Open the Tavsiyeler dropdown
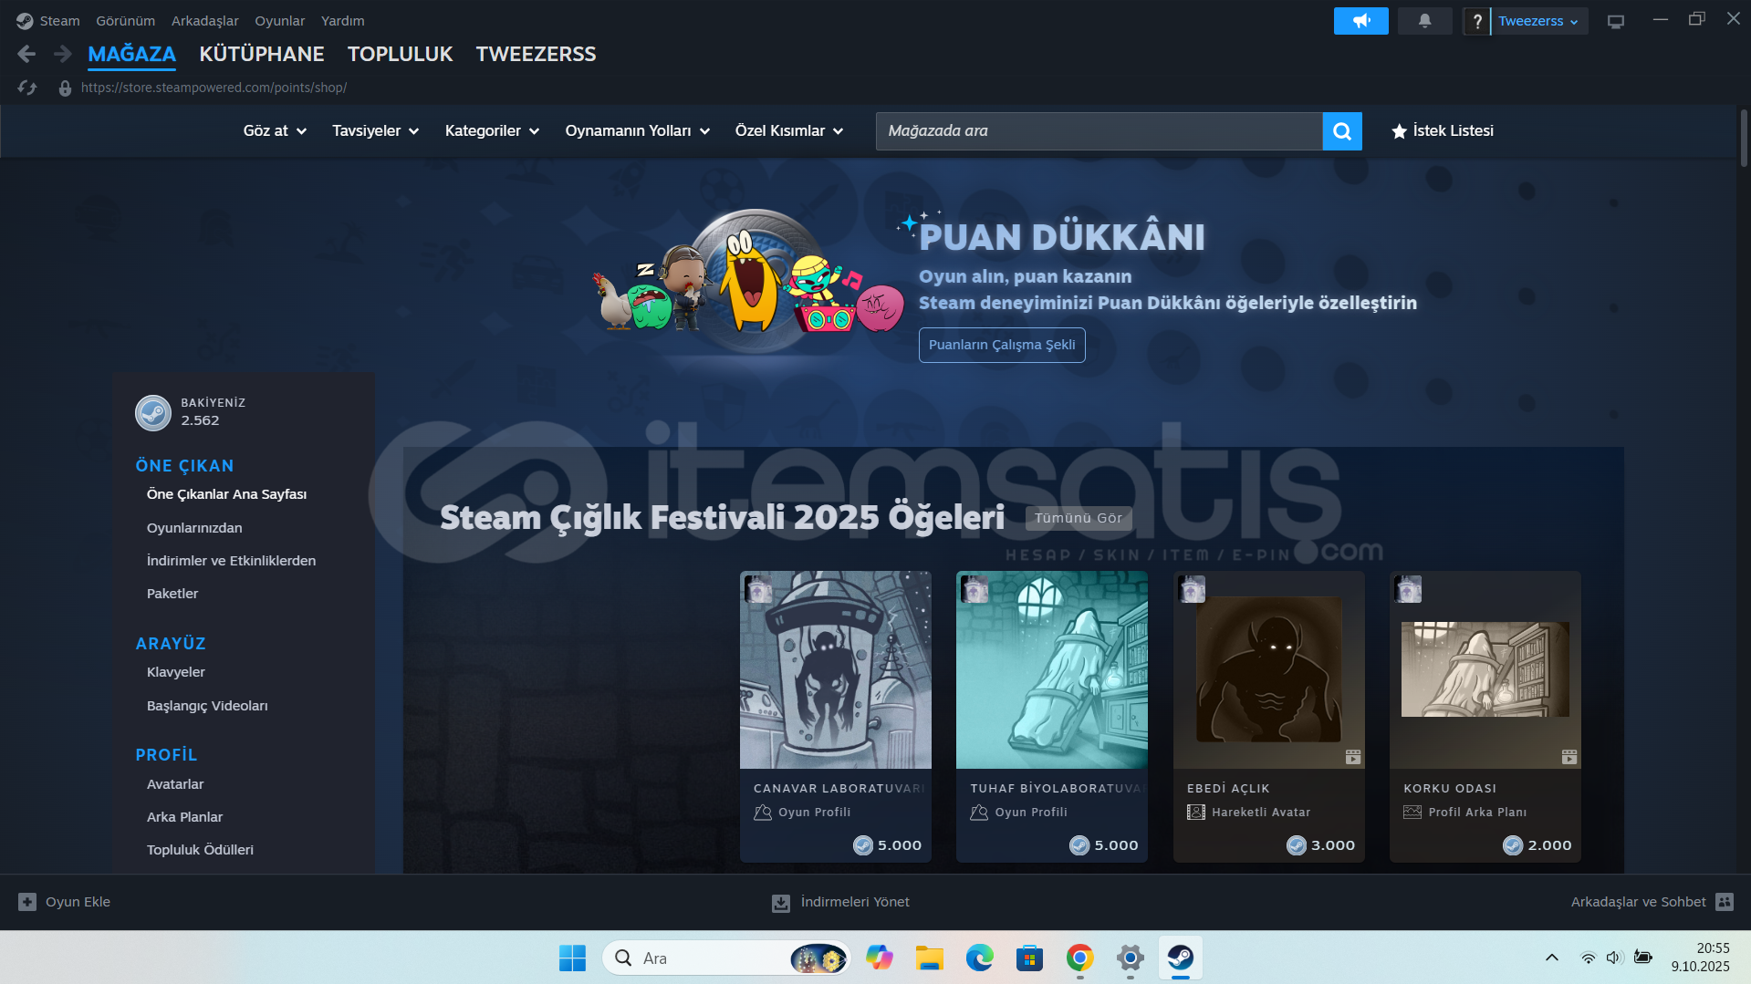The width and height of the screenshot is (1751, 984). (x=375, y=131)
